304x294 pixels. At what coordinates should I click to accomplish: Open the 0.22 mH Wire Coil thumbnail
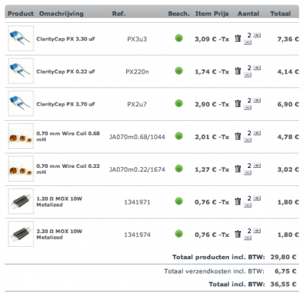[x=21, y=169]
